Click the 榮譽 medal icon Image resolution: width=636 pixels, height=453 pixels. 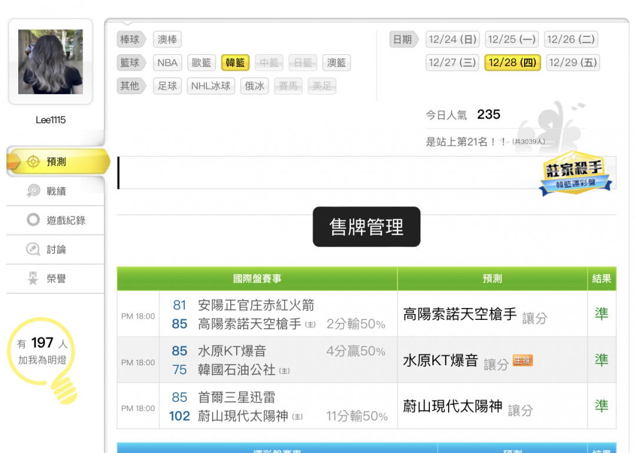33,279
